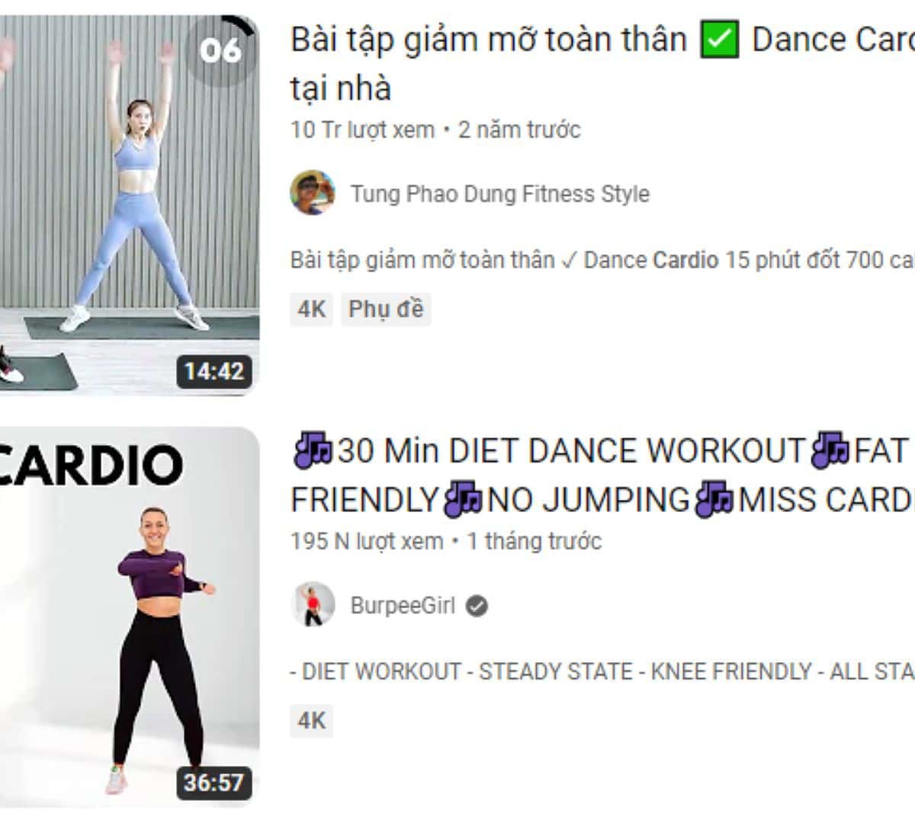Click the 4K badge under Dance Cardio video
Screen dimensions: 915x823
click(311, 309)
